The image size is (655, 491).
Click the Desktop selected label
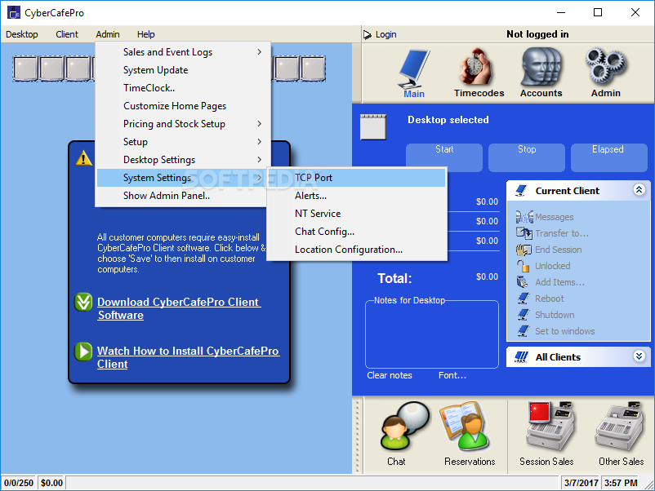pyautogui.click(x=448, y=120)
